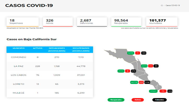Click the black 1009 map badge

170,91
